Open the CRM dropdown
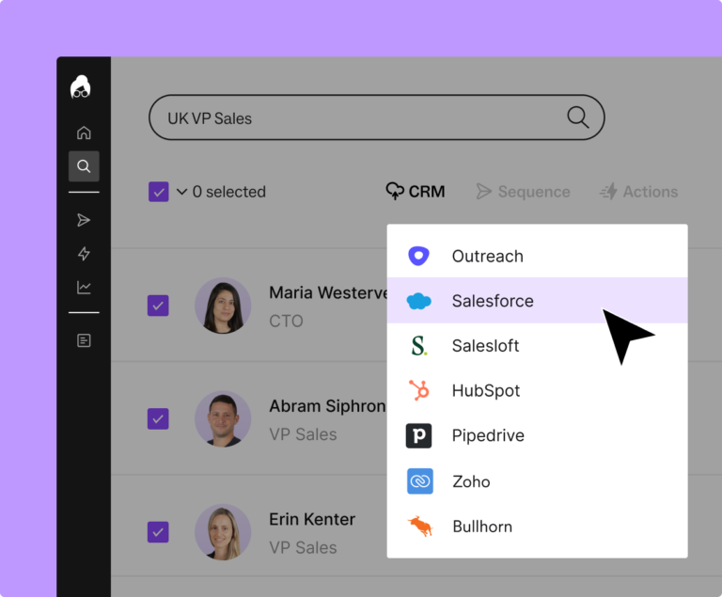The width and height of the screenshot is (722, 597). [416, 192]
